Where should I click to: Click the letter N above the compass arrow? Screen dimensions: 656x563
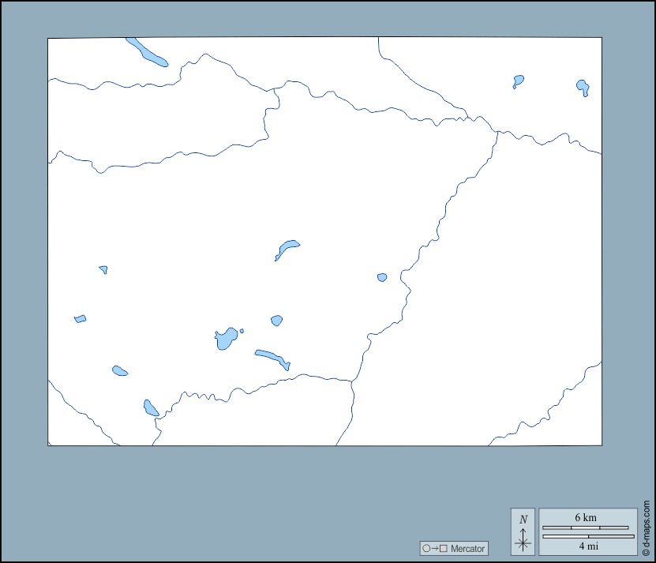tap(523, 519)
